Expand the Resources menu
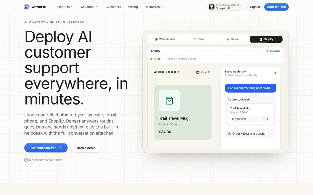The image size is (313, 195). pyautogui.click(x=154, y=7)
